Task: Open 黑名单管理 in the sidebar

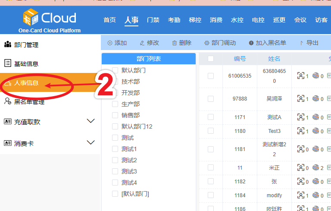Action: pyautogui.click(x=29, y=102)
